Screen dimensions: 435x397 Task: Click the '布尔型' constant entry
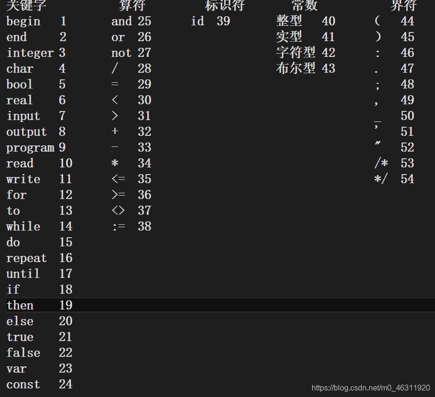pyautogui.click(x=296, y=68)
